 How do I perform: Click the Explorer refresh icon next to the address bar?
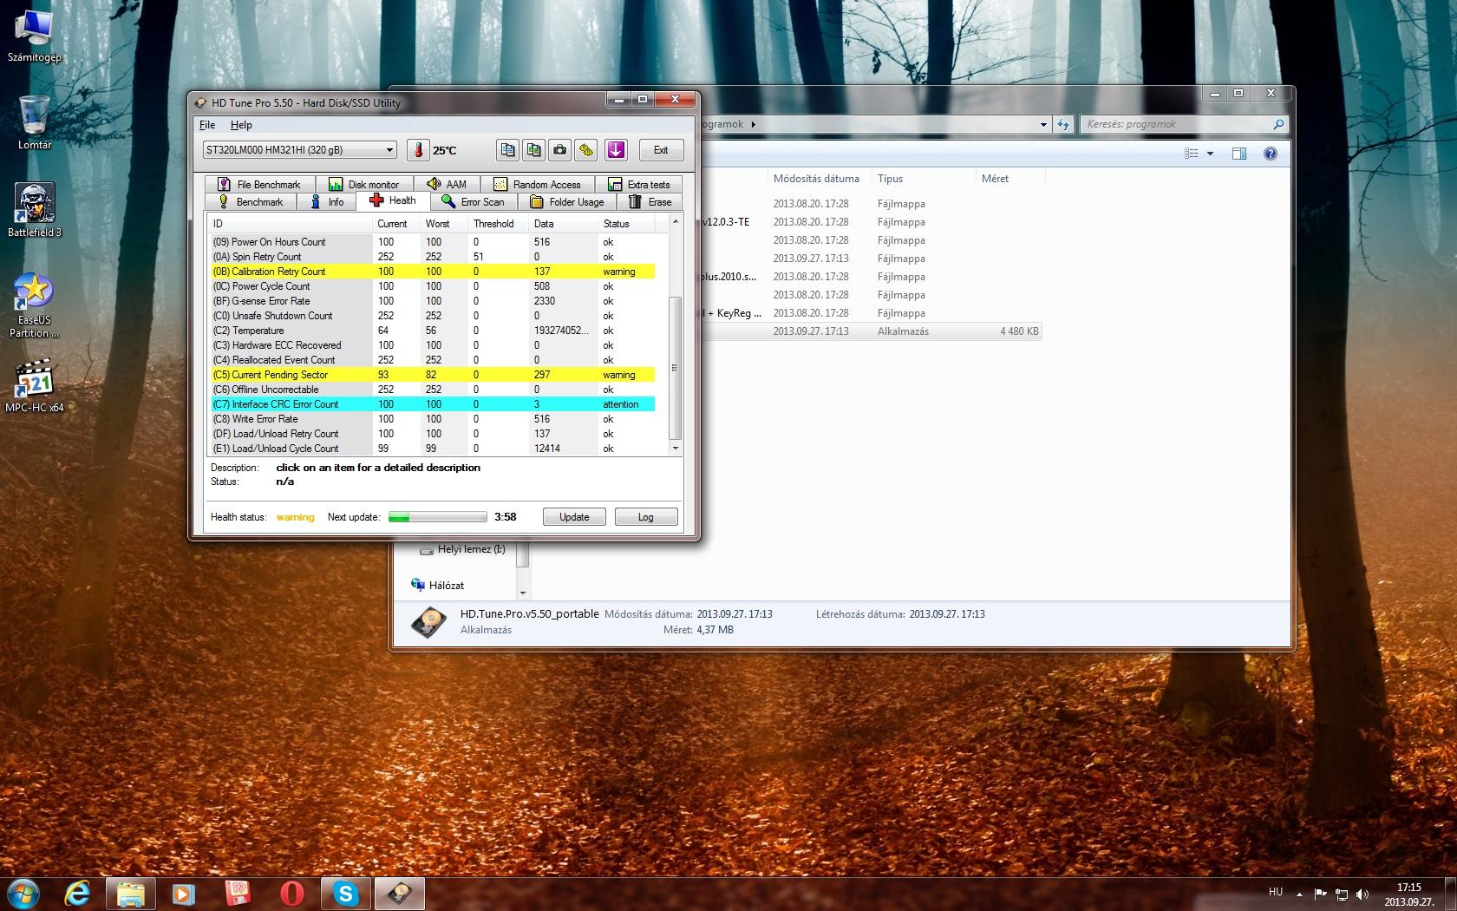[x=1064, y=124]
